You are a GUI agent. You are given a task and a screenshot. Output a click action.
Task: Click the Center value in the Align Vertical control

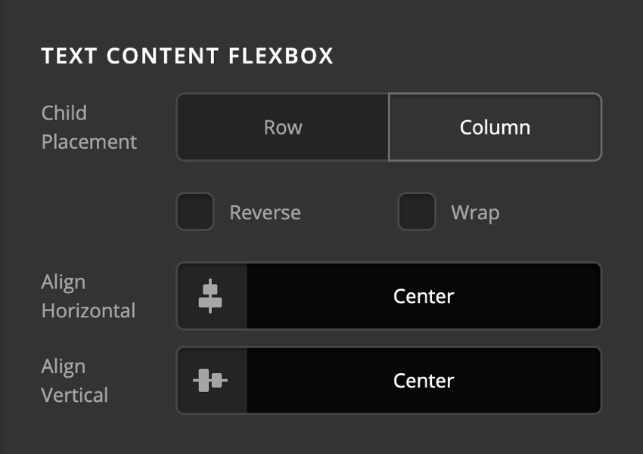pos(424,381)
